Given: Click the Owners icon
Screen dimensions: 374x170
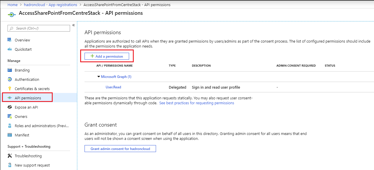Looking at the screenshot, I should (10, 116).
